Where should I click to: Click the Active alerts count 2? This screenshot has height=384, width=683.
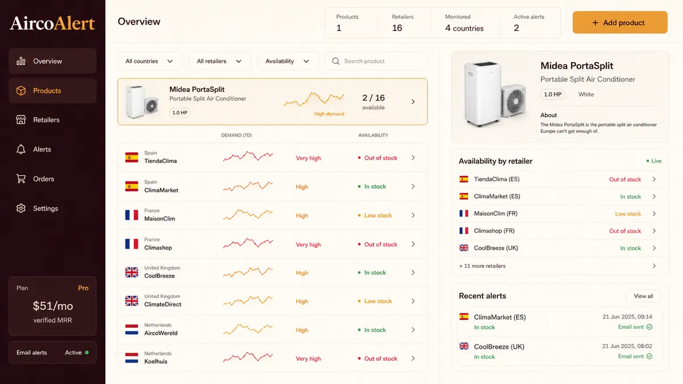click(516, 28)
